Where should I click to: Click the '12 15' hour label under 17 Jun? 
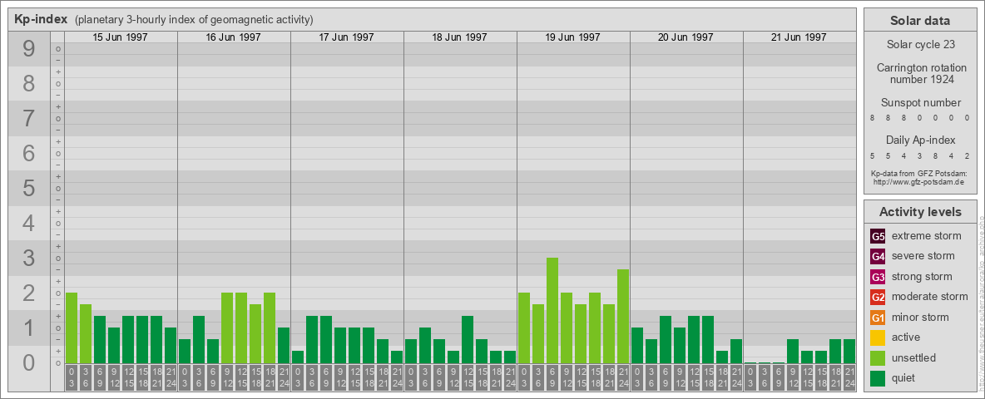coord(354,377)
